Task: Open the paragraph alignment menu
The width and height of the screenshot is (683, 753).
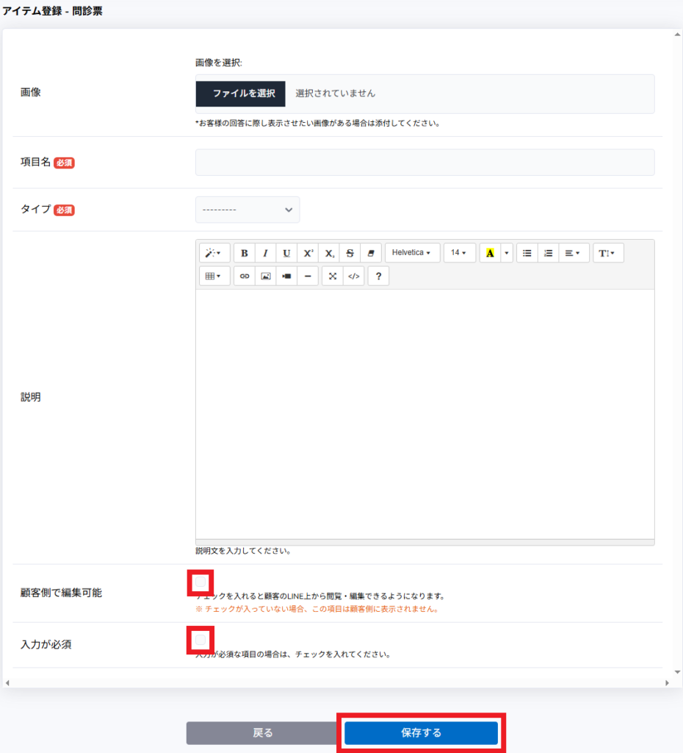Action: click(574, 253)
